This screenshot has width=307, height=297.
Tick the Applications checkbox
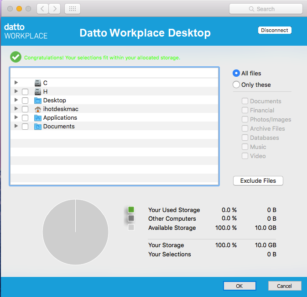pos(25,118)
